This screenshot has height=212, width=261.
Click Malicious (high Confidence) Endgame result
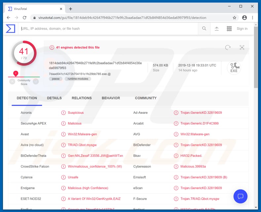88,188
